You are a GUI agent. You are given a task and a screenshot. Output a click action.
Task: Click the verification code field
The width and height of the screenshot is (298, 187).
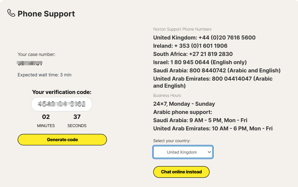click(62, 104)
